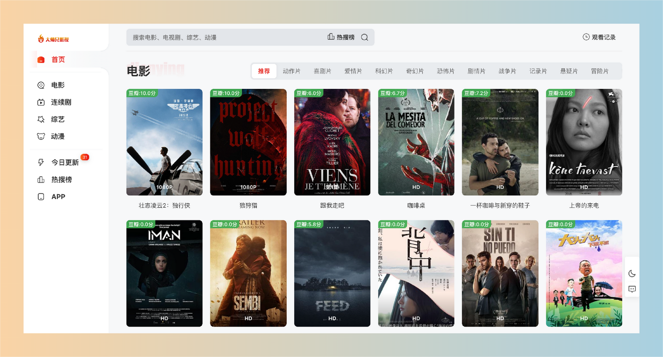Show the 科幻片 category

coord(384,71)
